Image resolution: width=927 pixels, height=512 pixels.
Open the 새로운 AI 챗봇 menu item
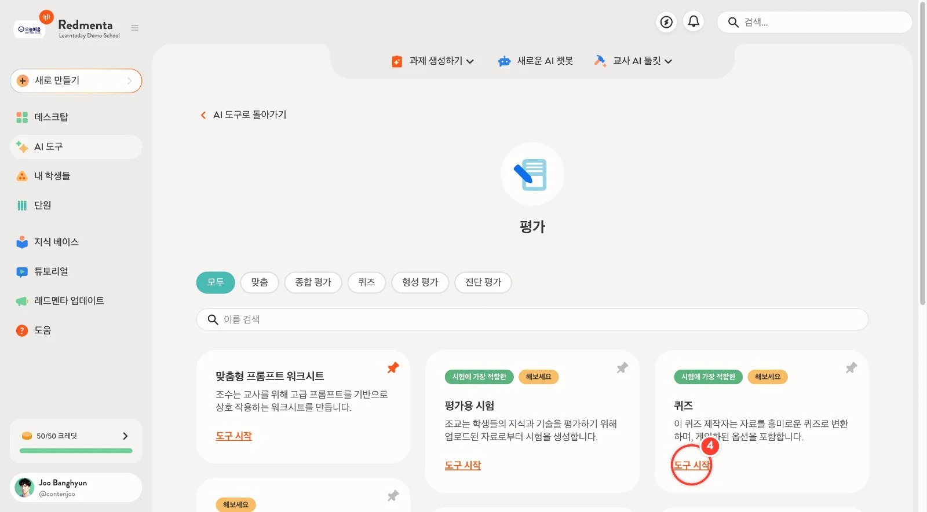(x=535, y=61)
